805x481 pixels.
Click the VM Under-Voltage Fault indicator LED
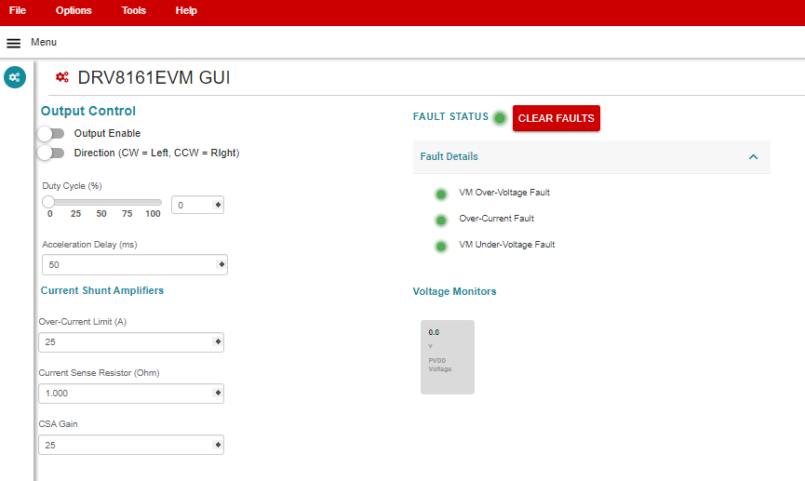point(441,247)
